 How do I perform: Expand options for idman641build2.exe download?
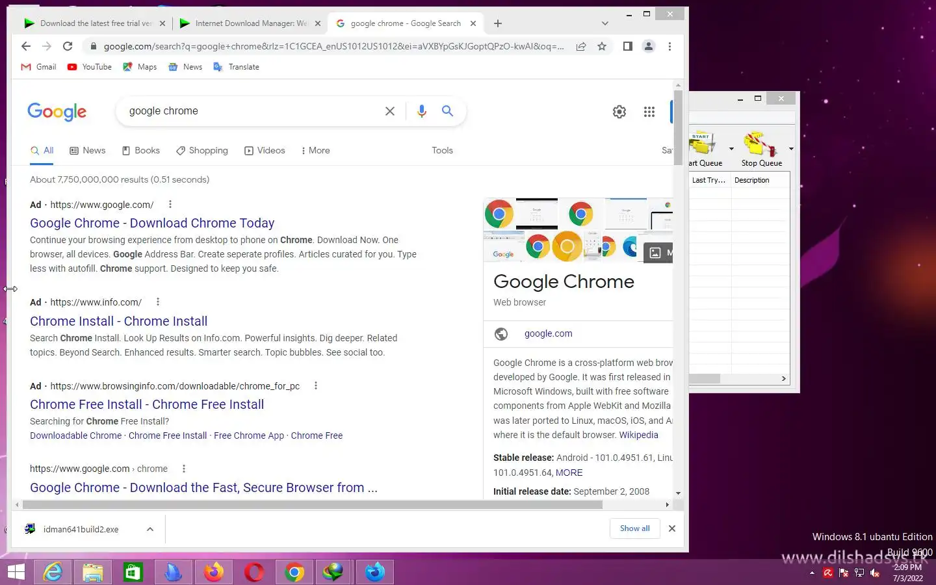pos(150,529)
